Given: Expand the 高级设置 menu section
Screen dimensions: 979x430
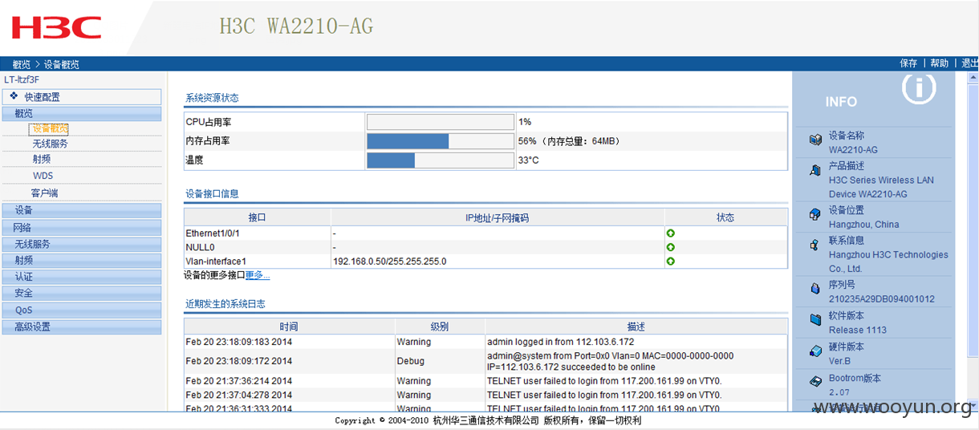Looking at the screenshot, I should point(82,327).
